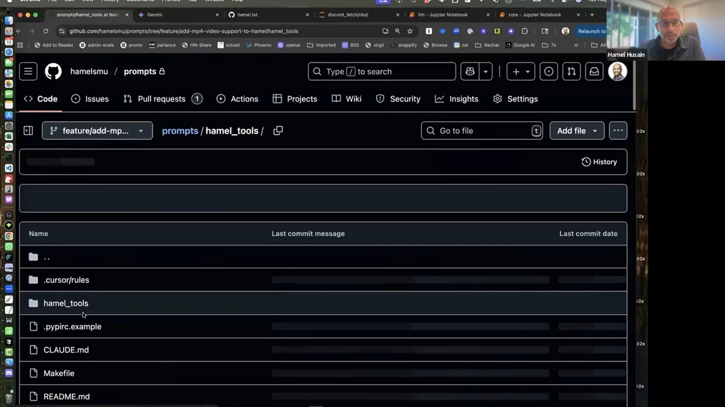Toggle the file tree side panel
Image resolution: width=725 pixels, height=407 pixels.
(x=28, y=131)
